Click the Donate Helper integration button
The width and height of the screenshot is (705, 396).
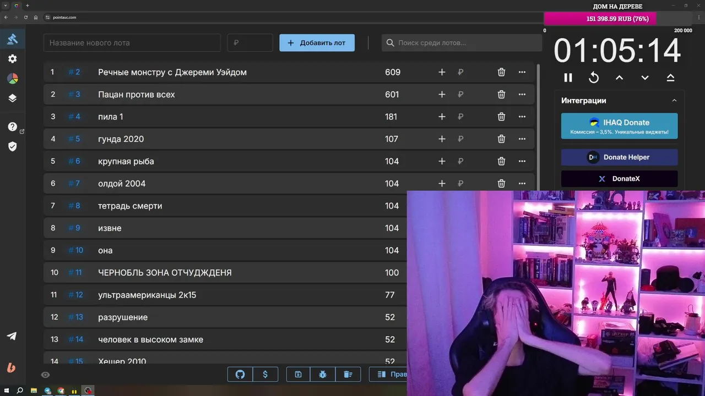(x=619, y=157)
